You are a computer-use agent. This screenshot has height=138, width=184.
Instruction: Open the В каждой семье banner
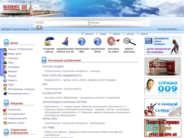(x=163, y=107)
